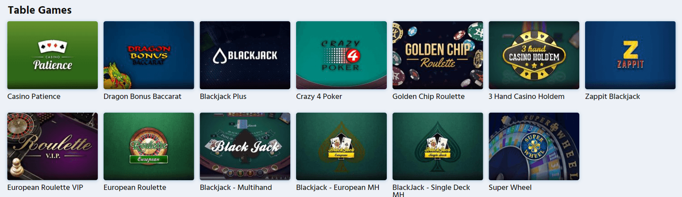Image resolution: width=682 pixels, height=197 pixels.
Task: Launch the Zappit Blackjack game image
Action: (x=630, y=55)
